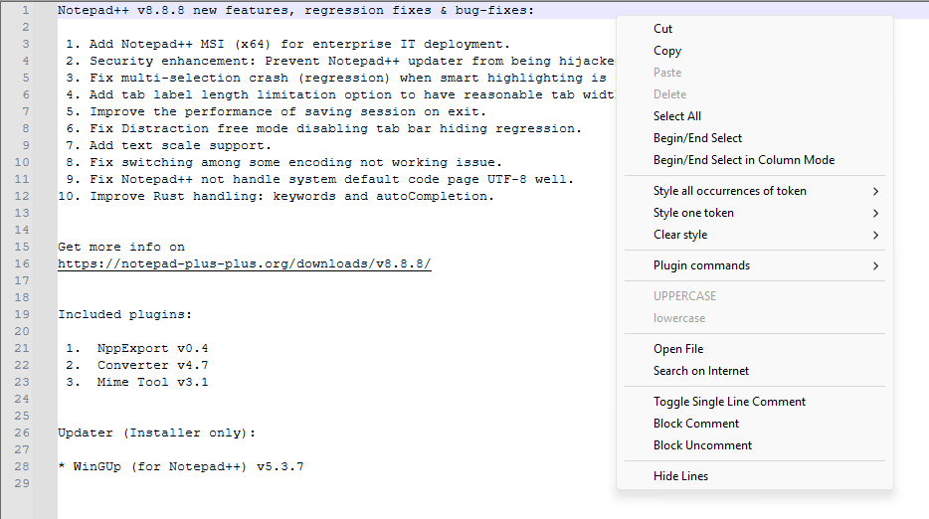Click Select All menu entry

tap(677, 116)
